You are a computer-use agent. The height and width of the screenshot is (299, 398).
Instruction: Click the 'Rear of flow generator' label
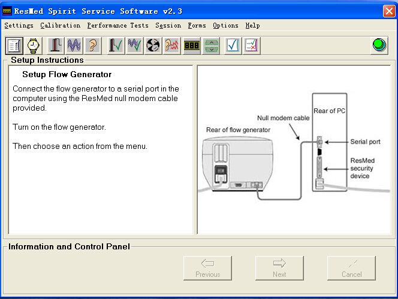[x=238, y=130]
